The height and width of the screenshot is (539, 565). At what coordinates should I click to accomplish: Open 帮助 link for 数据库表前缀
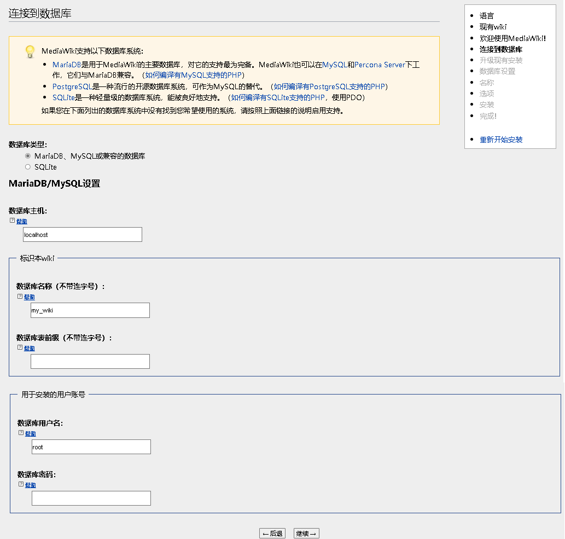pyautogui.click(x=29, y=348)
